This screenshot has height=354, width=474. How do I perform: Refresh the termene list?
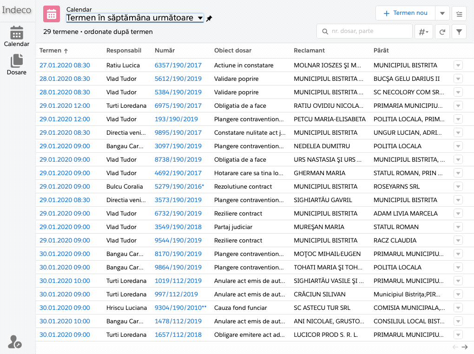[442, 32]
